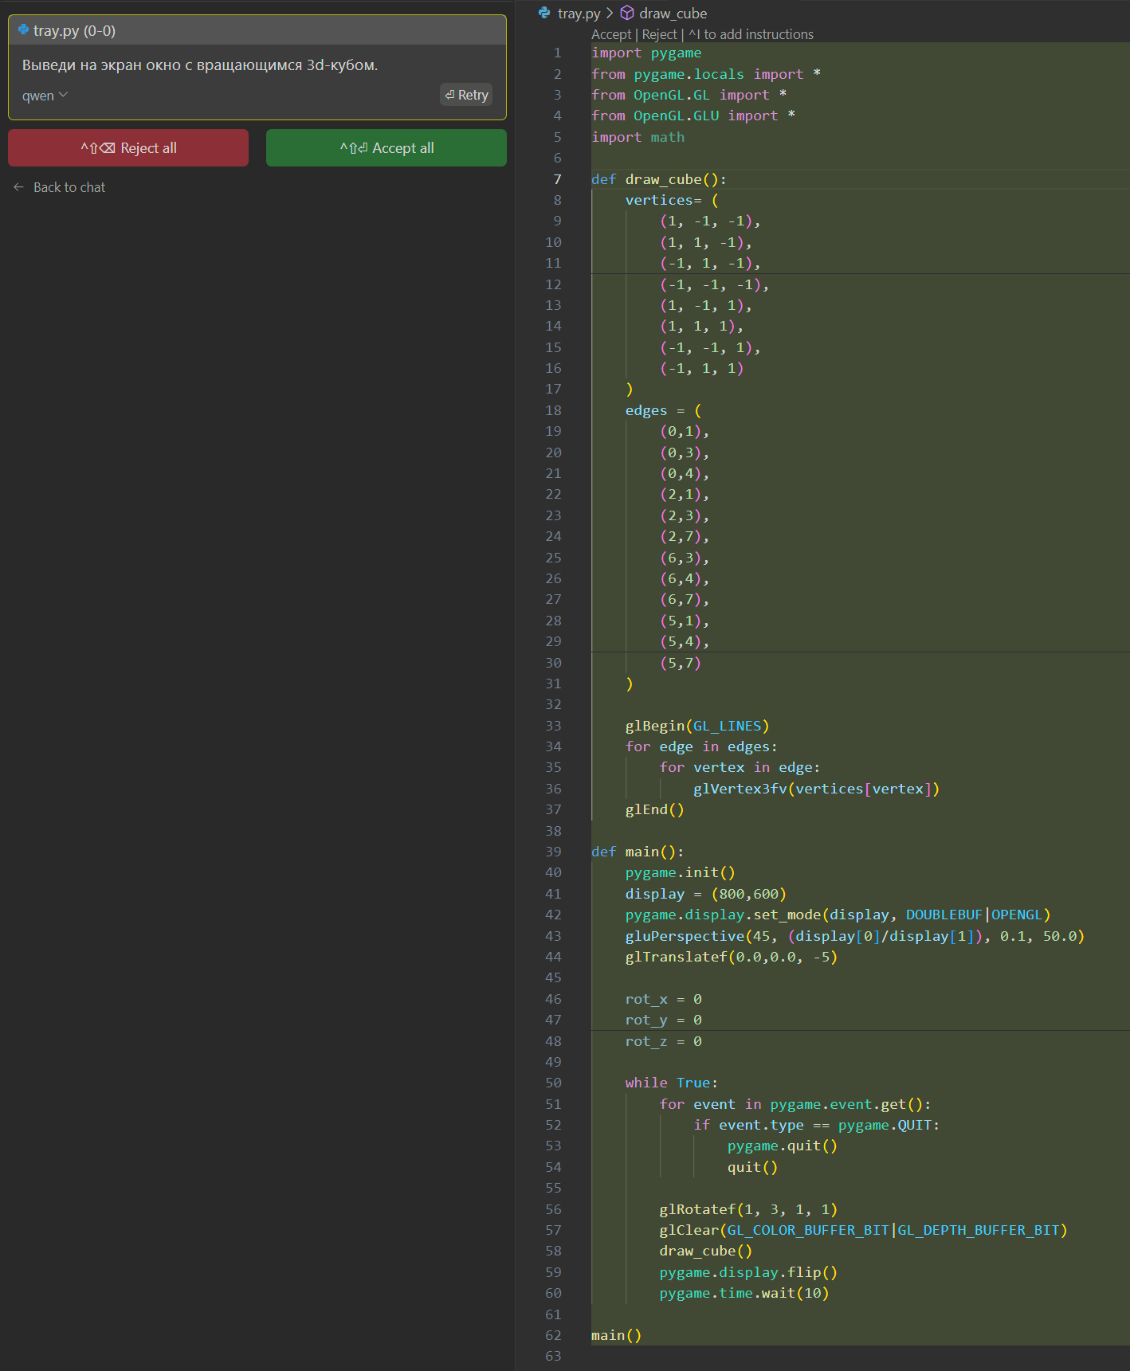The width and height of the screenshot is (1130, 1371).
Task: Click the Python file icon beside tray.py (0-0)
Action: coord(23,30)
